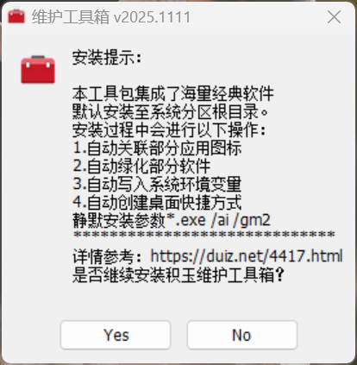The width and height of the screenshot is (357, 365).
Task: Decline installation with the No button
Action: pyautogui.click(x=242, y=335)
